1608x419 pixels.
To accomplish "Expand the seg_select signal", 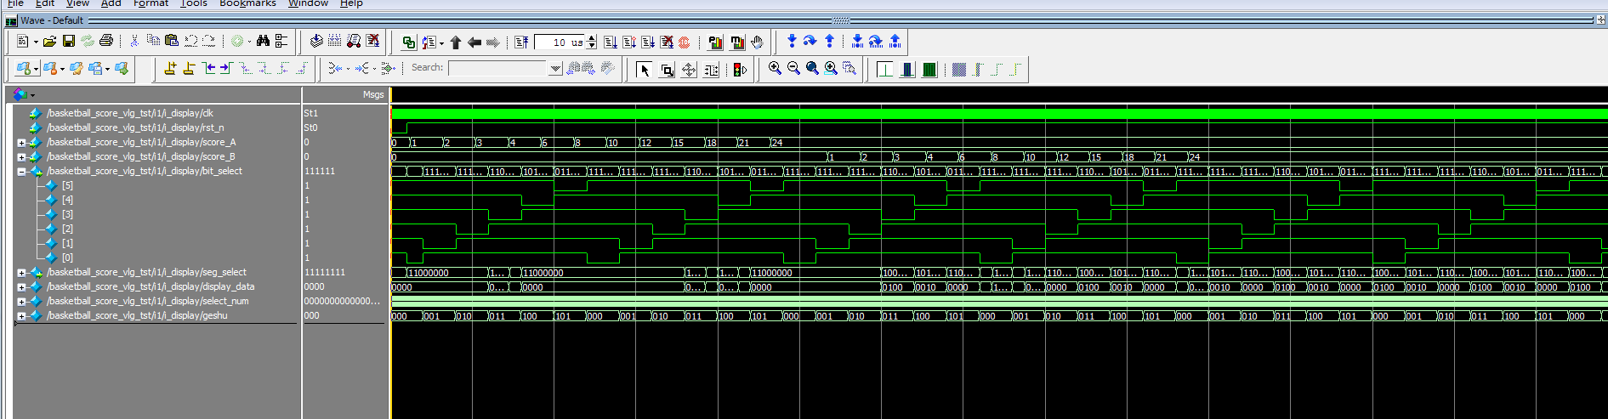I will [21, 273].
